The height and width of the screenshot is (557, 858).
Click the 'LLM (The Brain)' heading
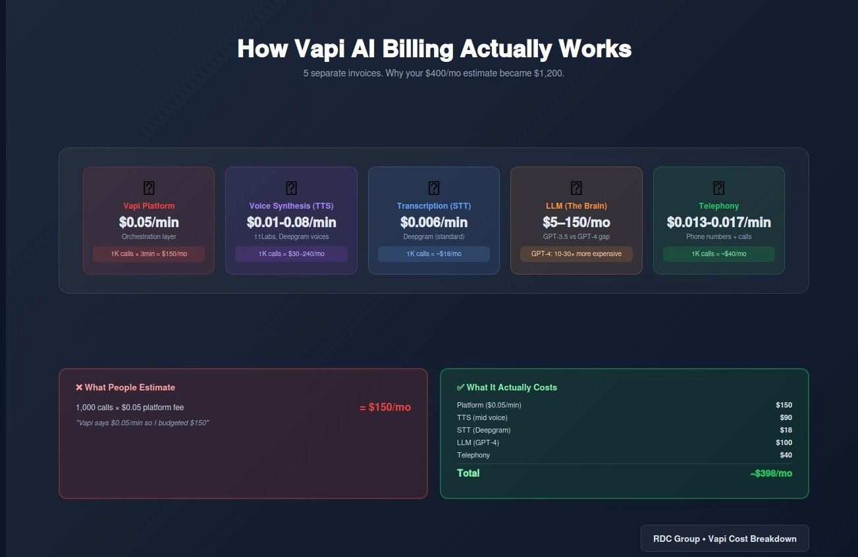click(576, 206)
